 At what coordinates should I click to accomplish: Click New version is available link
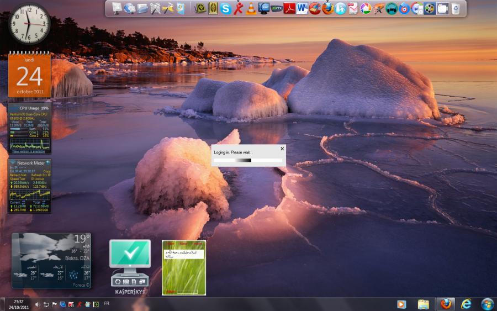coord(29,151)
